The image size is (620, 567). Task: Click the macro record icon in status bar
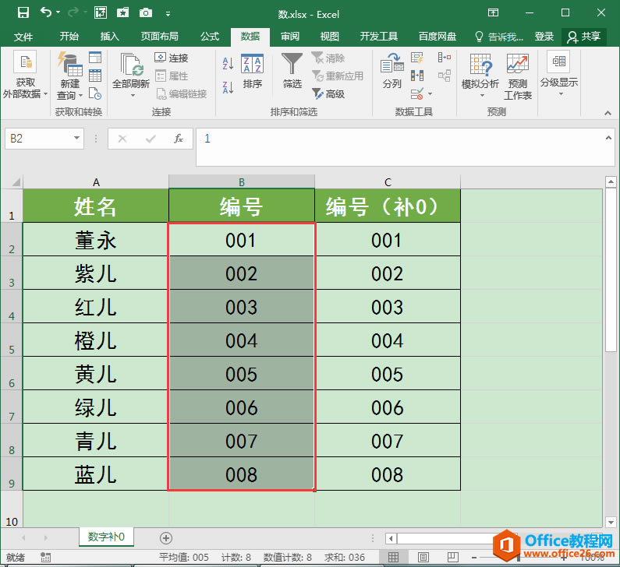[x=45, y=557]
